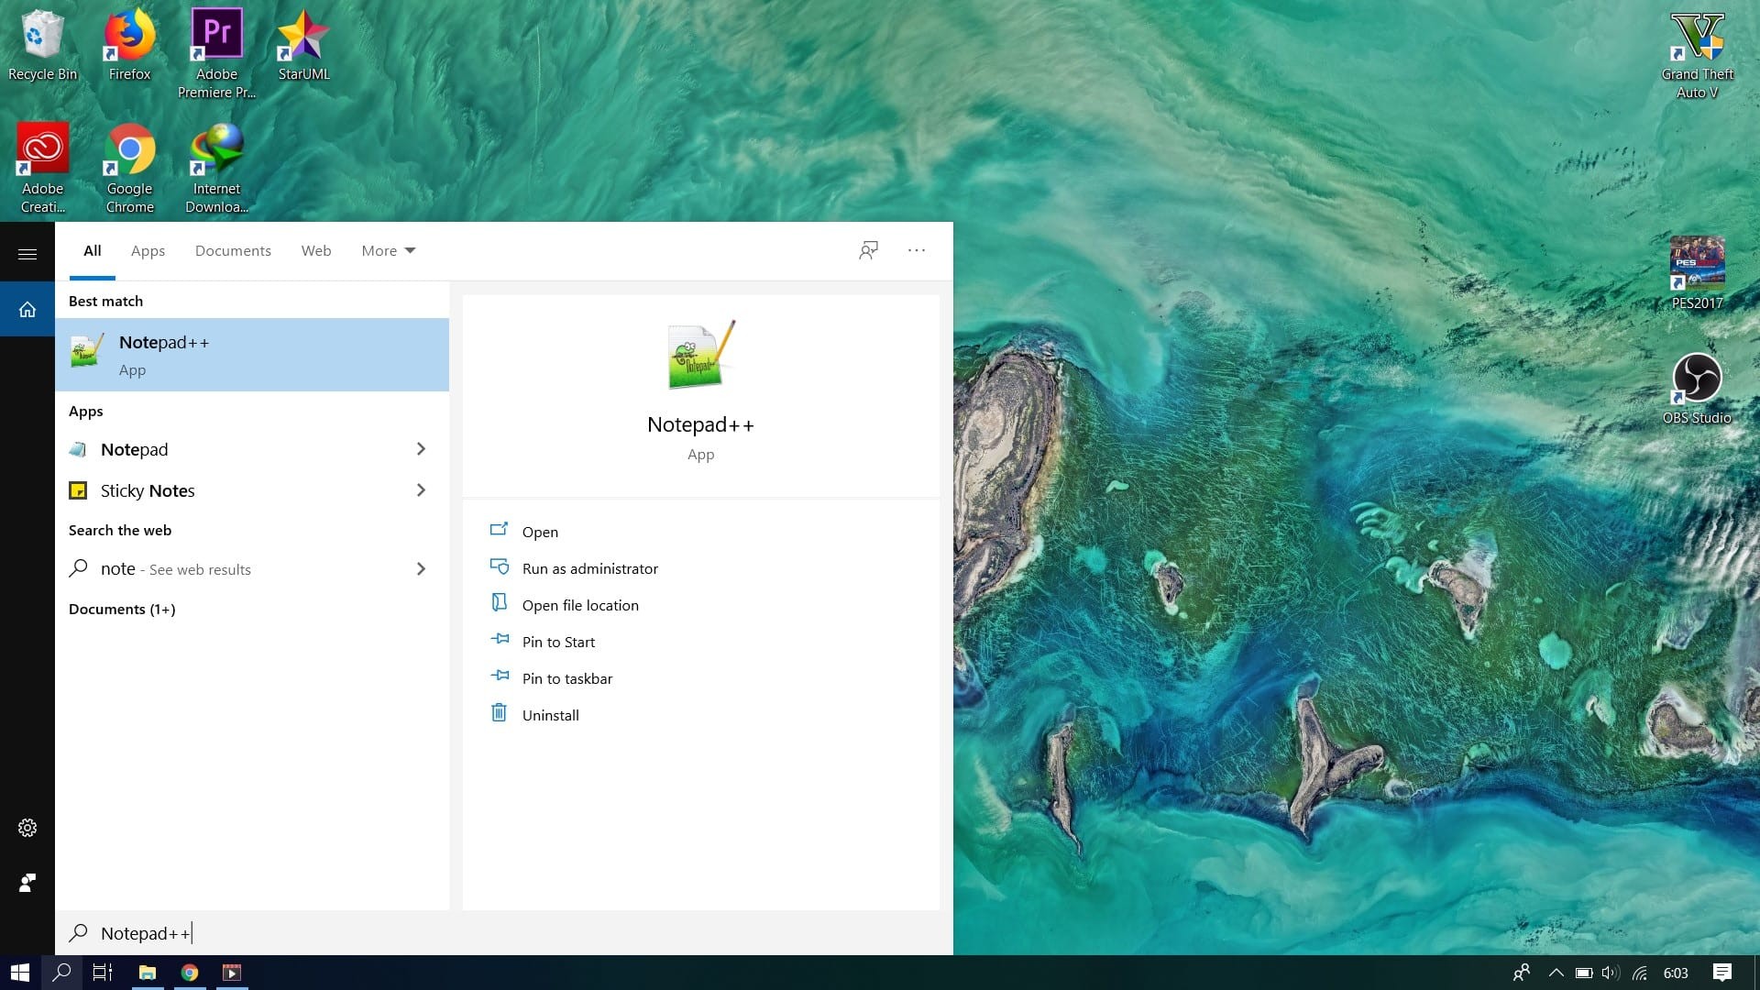This screenshot has height=990, width=1760.
Task: Select the Google Chrome desktop shortcut
Action: [x=129, y=168]
